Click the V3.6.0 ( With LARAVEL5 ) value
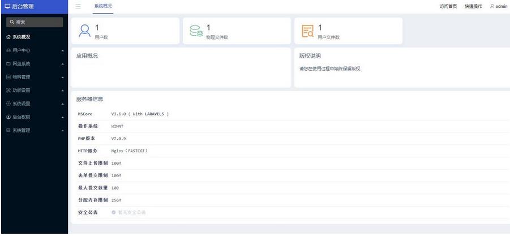The width and height of the screenshot is (510, 236). click(140, 114)
